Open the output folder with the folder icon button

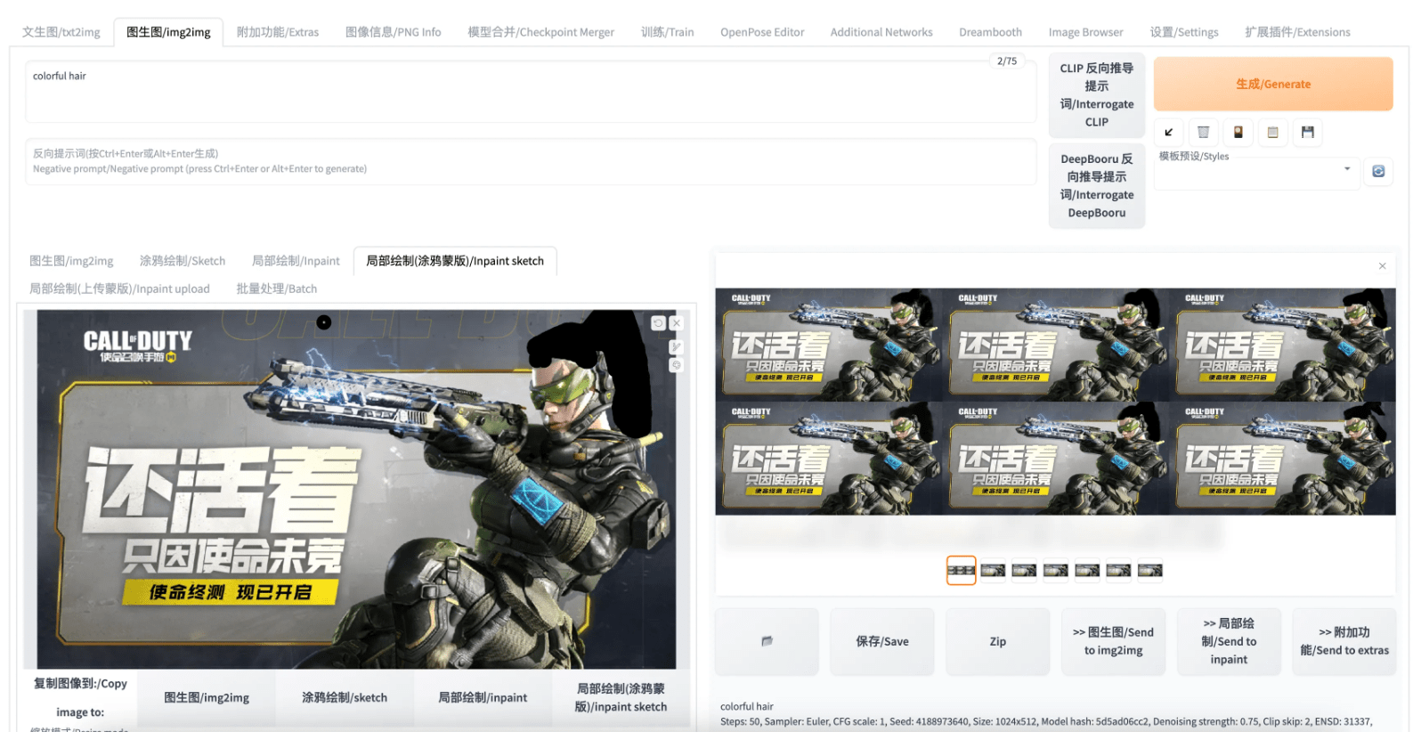tap(767, 641)
